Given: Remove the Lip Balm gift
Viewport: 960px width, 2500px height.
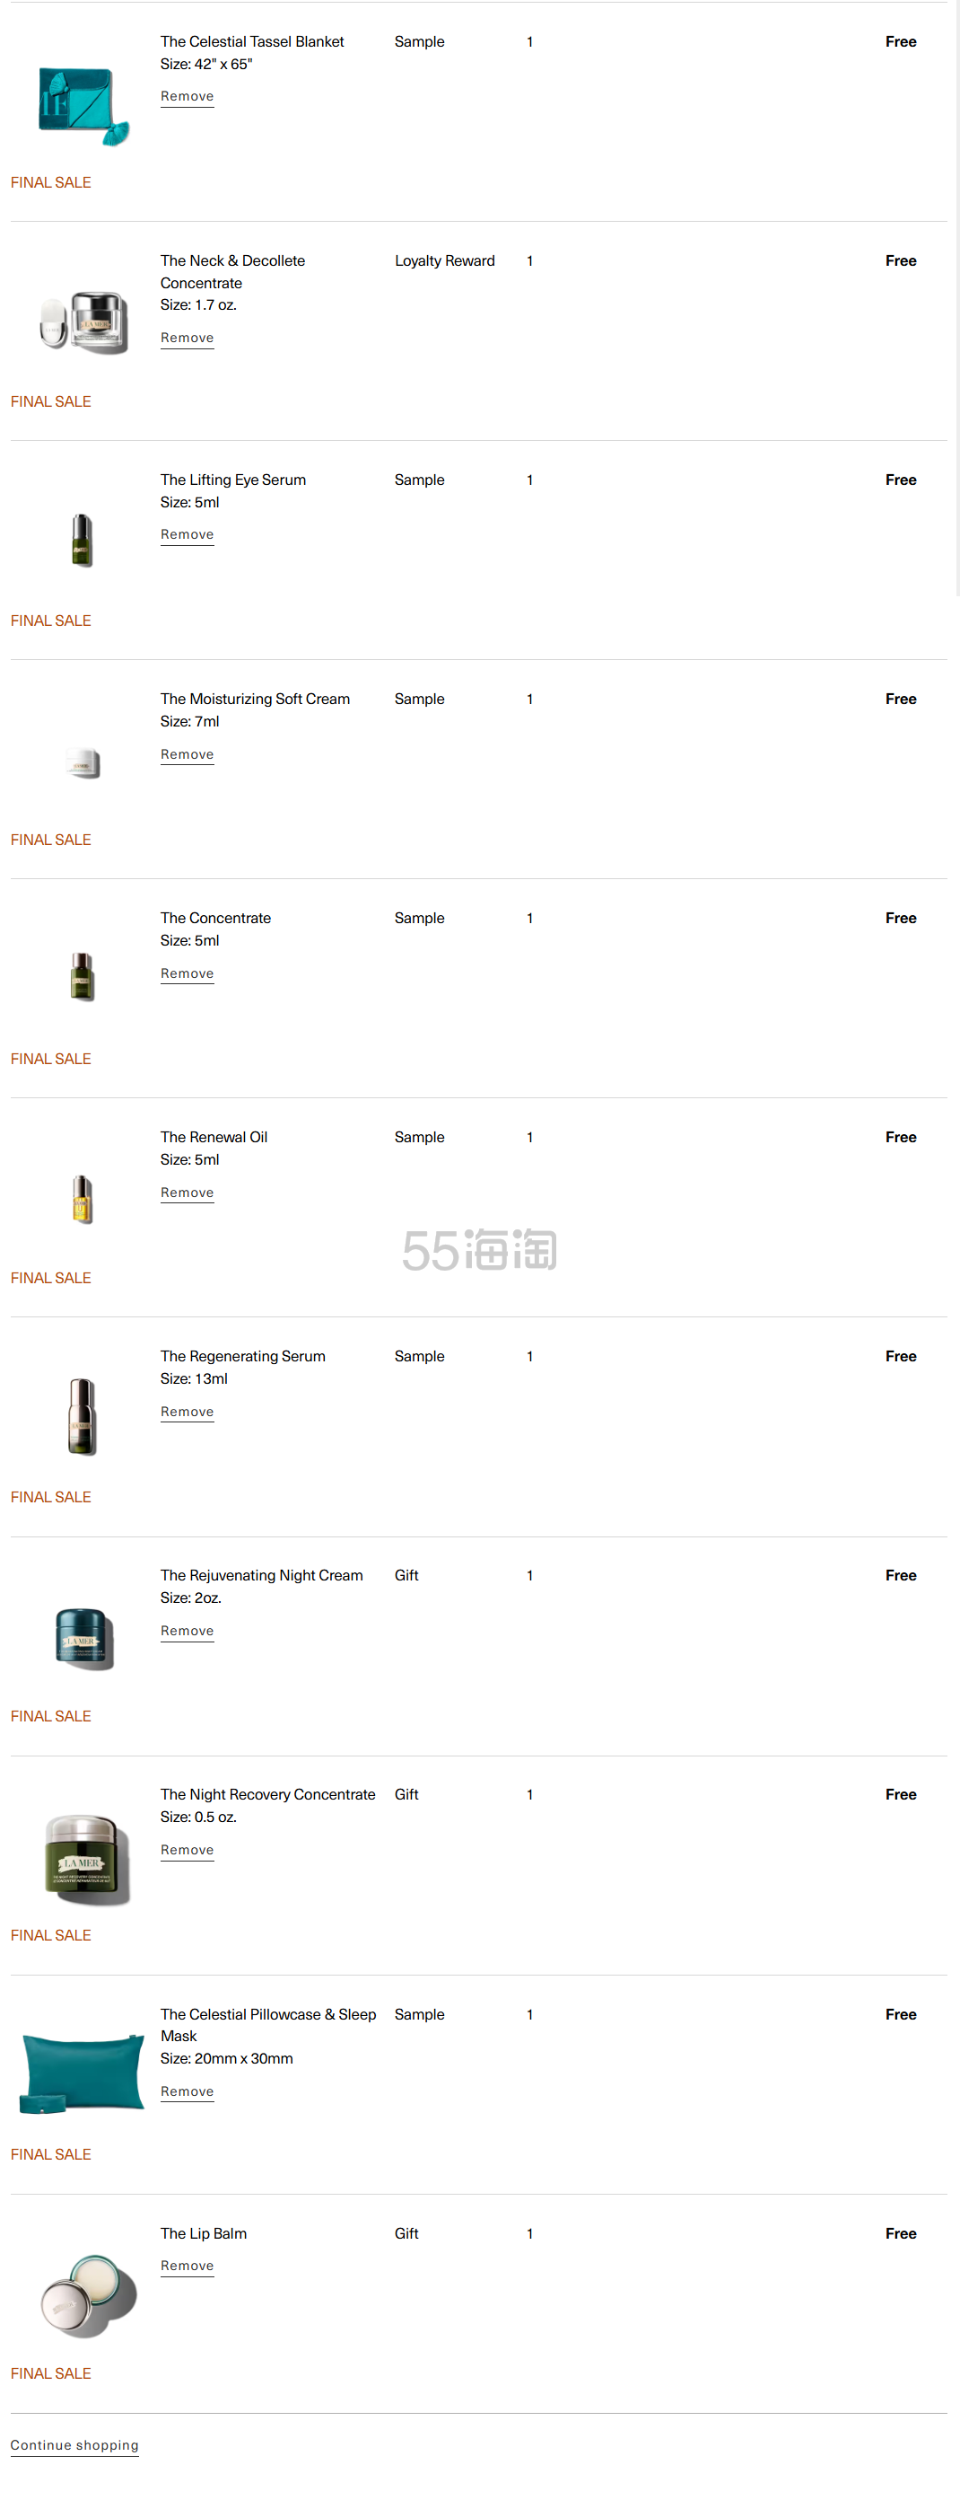Looking at the screenshot, I should tap(188, 2265).
